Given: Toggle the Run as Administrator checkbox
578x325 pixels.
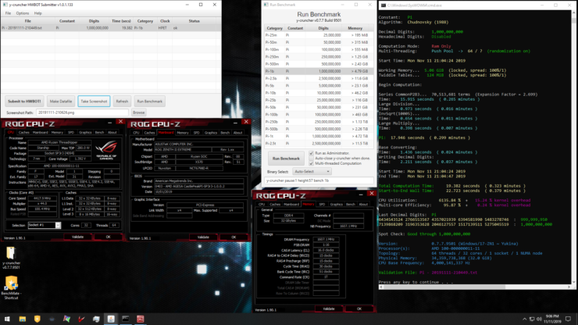Looking at the screenshot, I should [312, 152].
